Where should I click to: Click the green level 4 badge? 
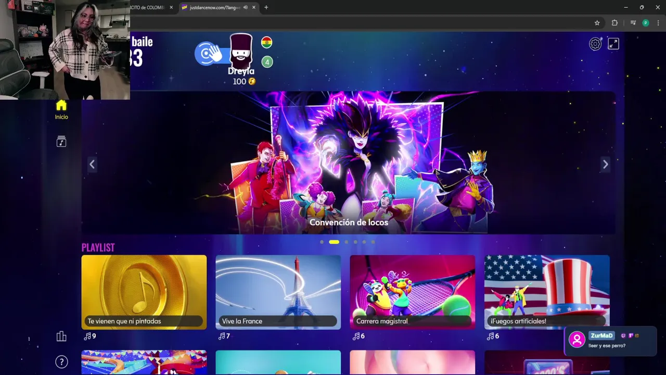(267, 62)
